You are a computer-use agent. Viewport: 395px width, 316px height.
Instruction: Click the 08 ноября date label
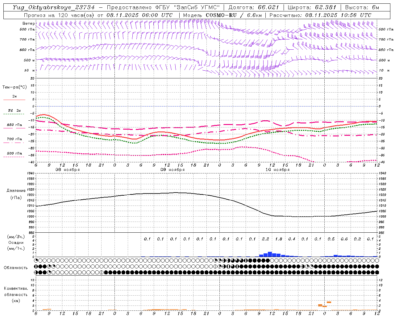click(68, 170)
